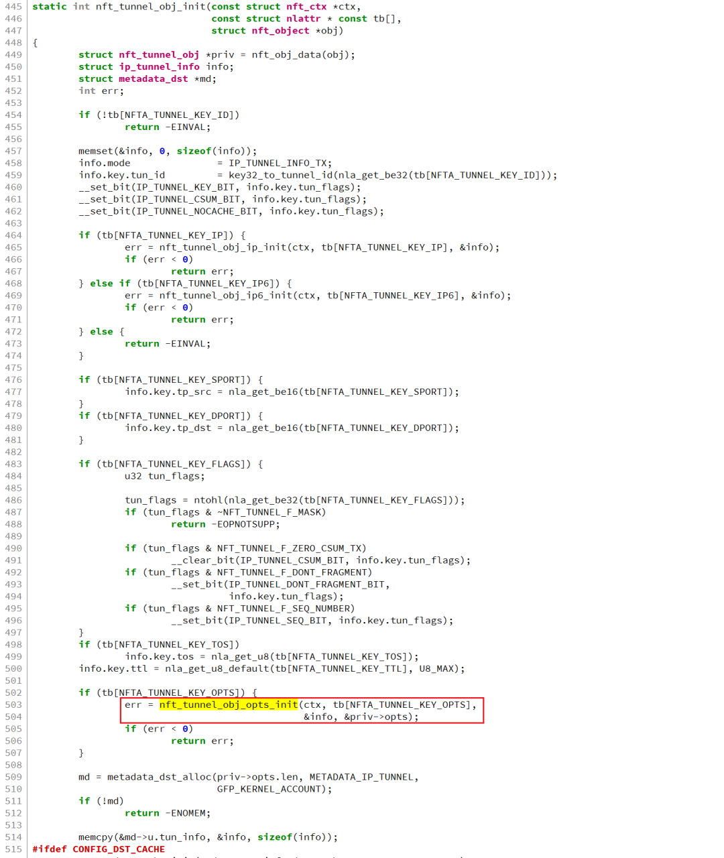Click the EOPNOTSUPP error code
The image size is (724, 858).
[246, 524]
